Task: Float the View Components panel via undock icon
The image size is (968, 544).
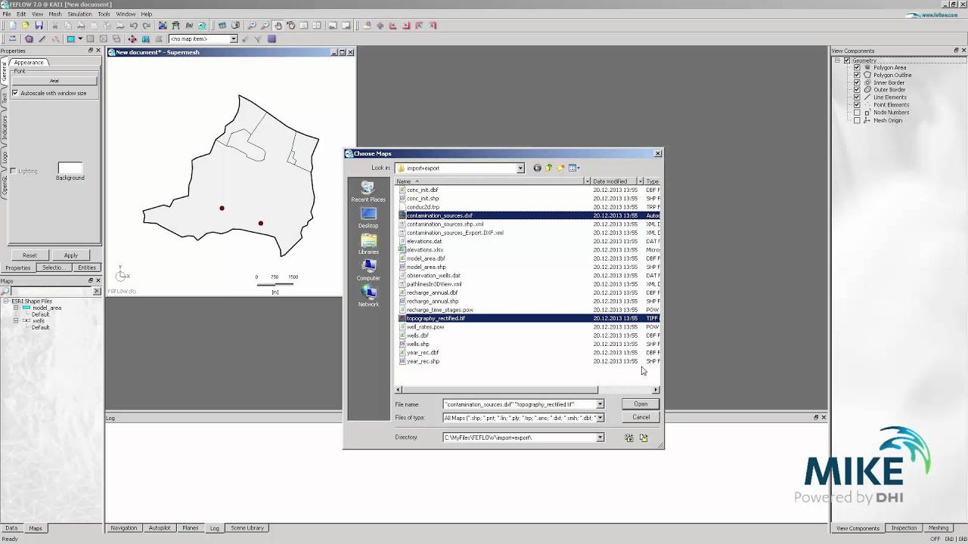Action: click(956, 51)
